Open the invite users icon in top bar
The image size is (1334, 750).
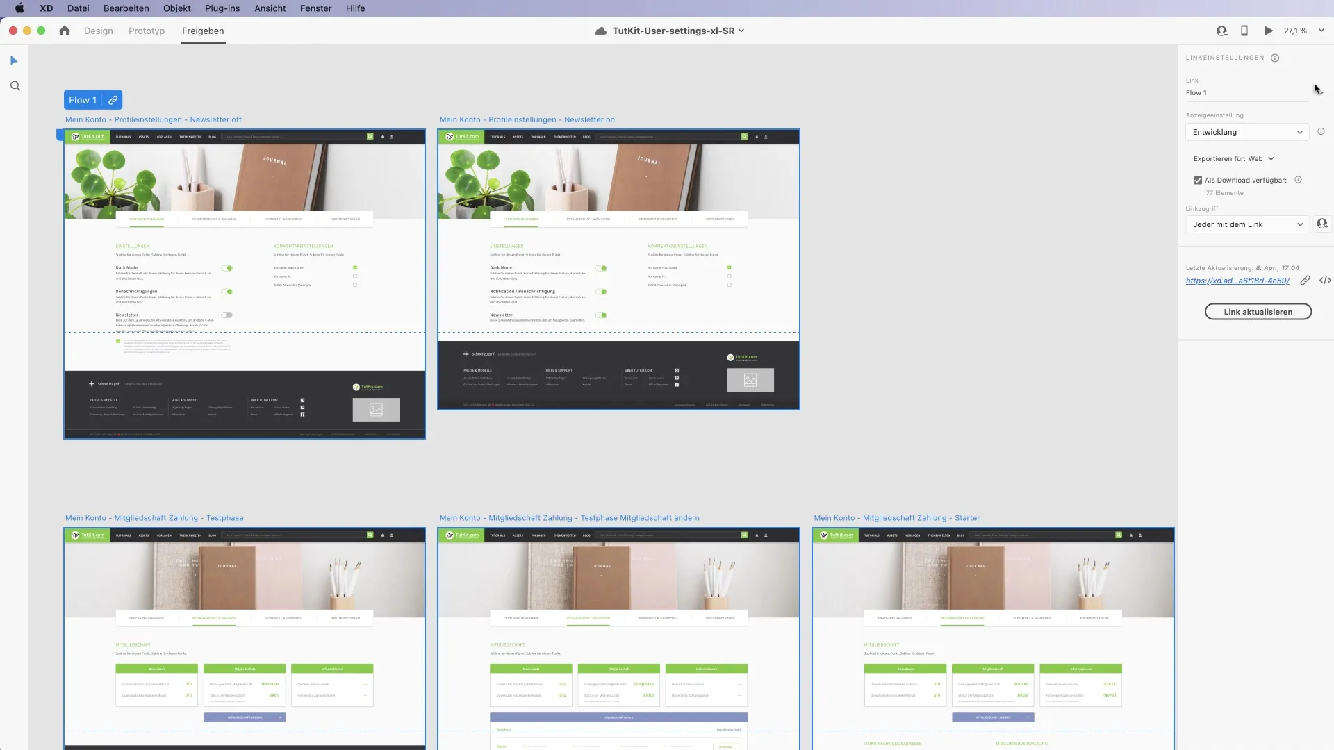click(1221, 31)
